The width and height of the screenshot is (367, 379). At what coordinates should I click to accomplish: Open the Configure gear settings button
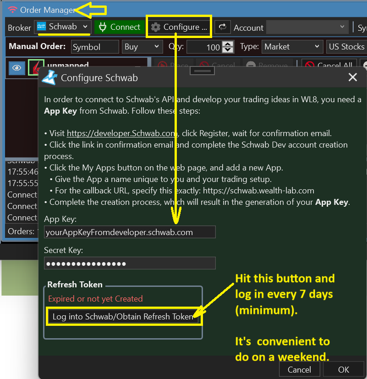pyautogui.click(x=178, y=27)
